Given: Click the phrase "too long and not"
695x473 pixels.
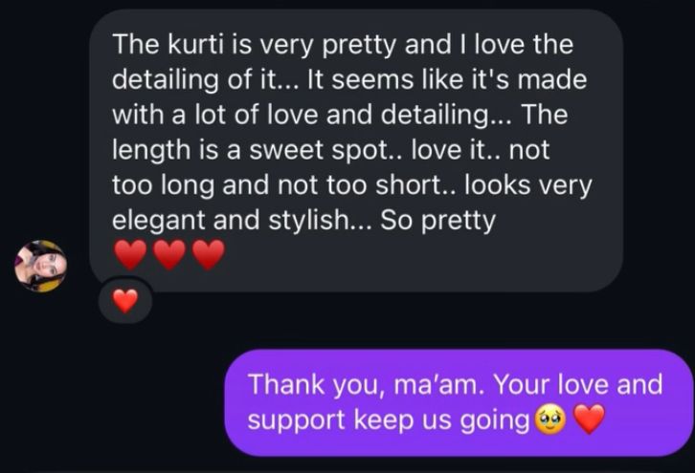Looking at the screenshot, I should [214, 185].
